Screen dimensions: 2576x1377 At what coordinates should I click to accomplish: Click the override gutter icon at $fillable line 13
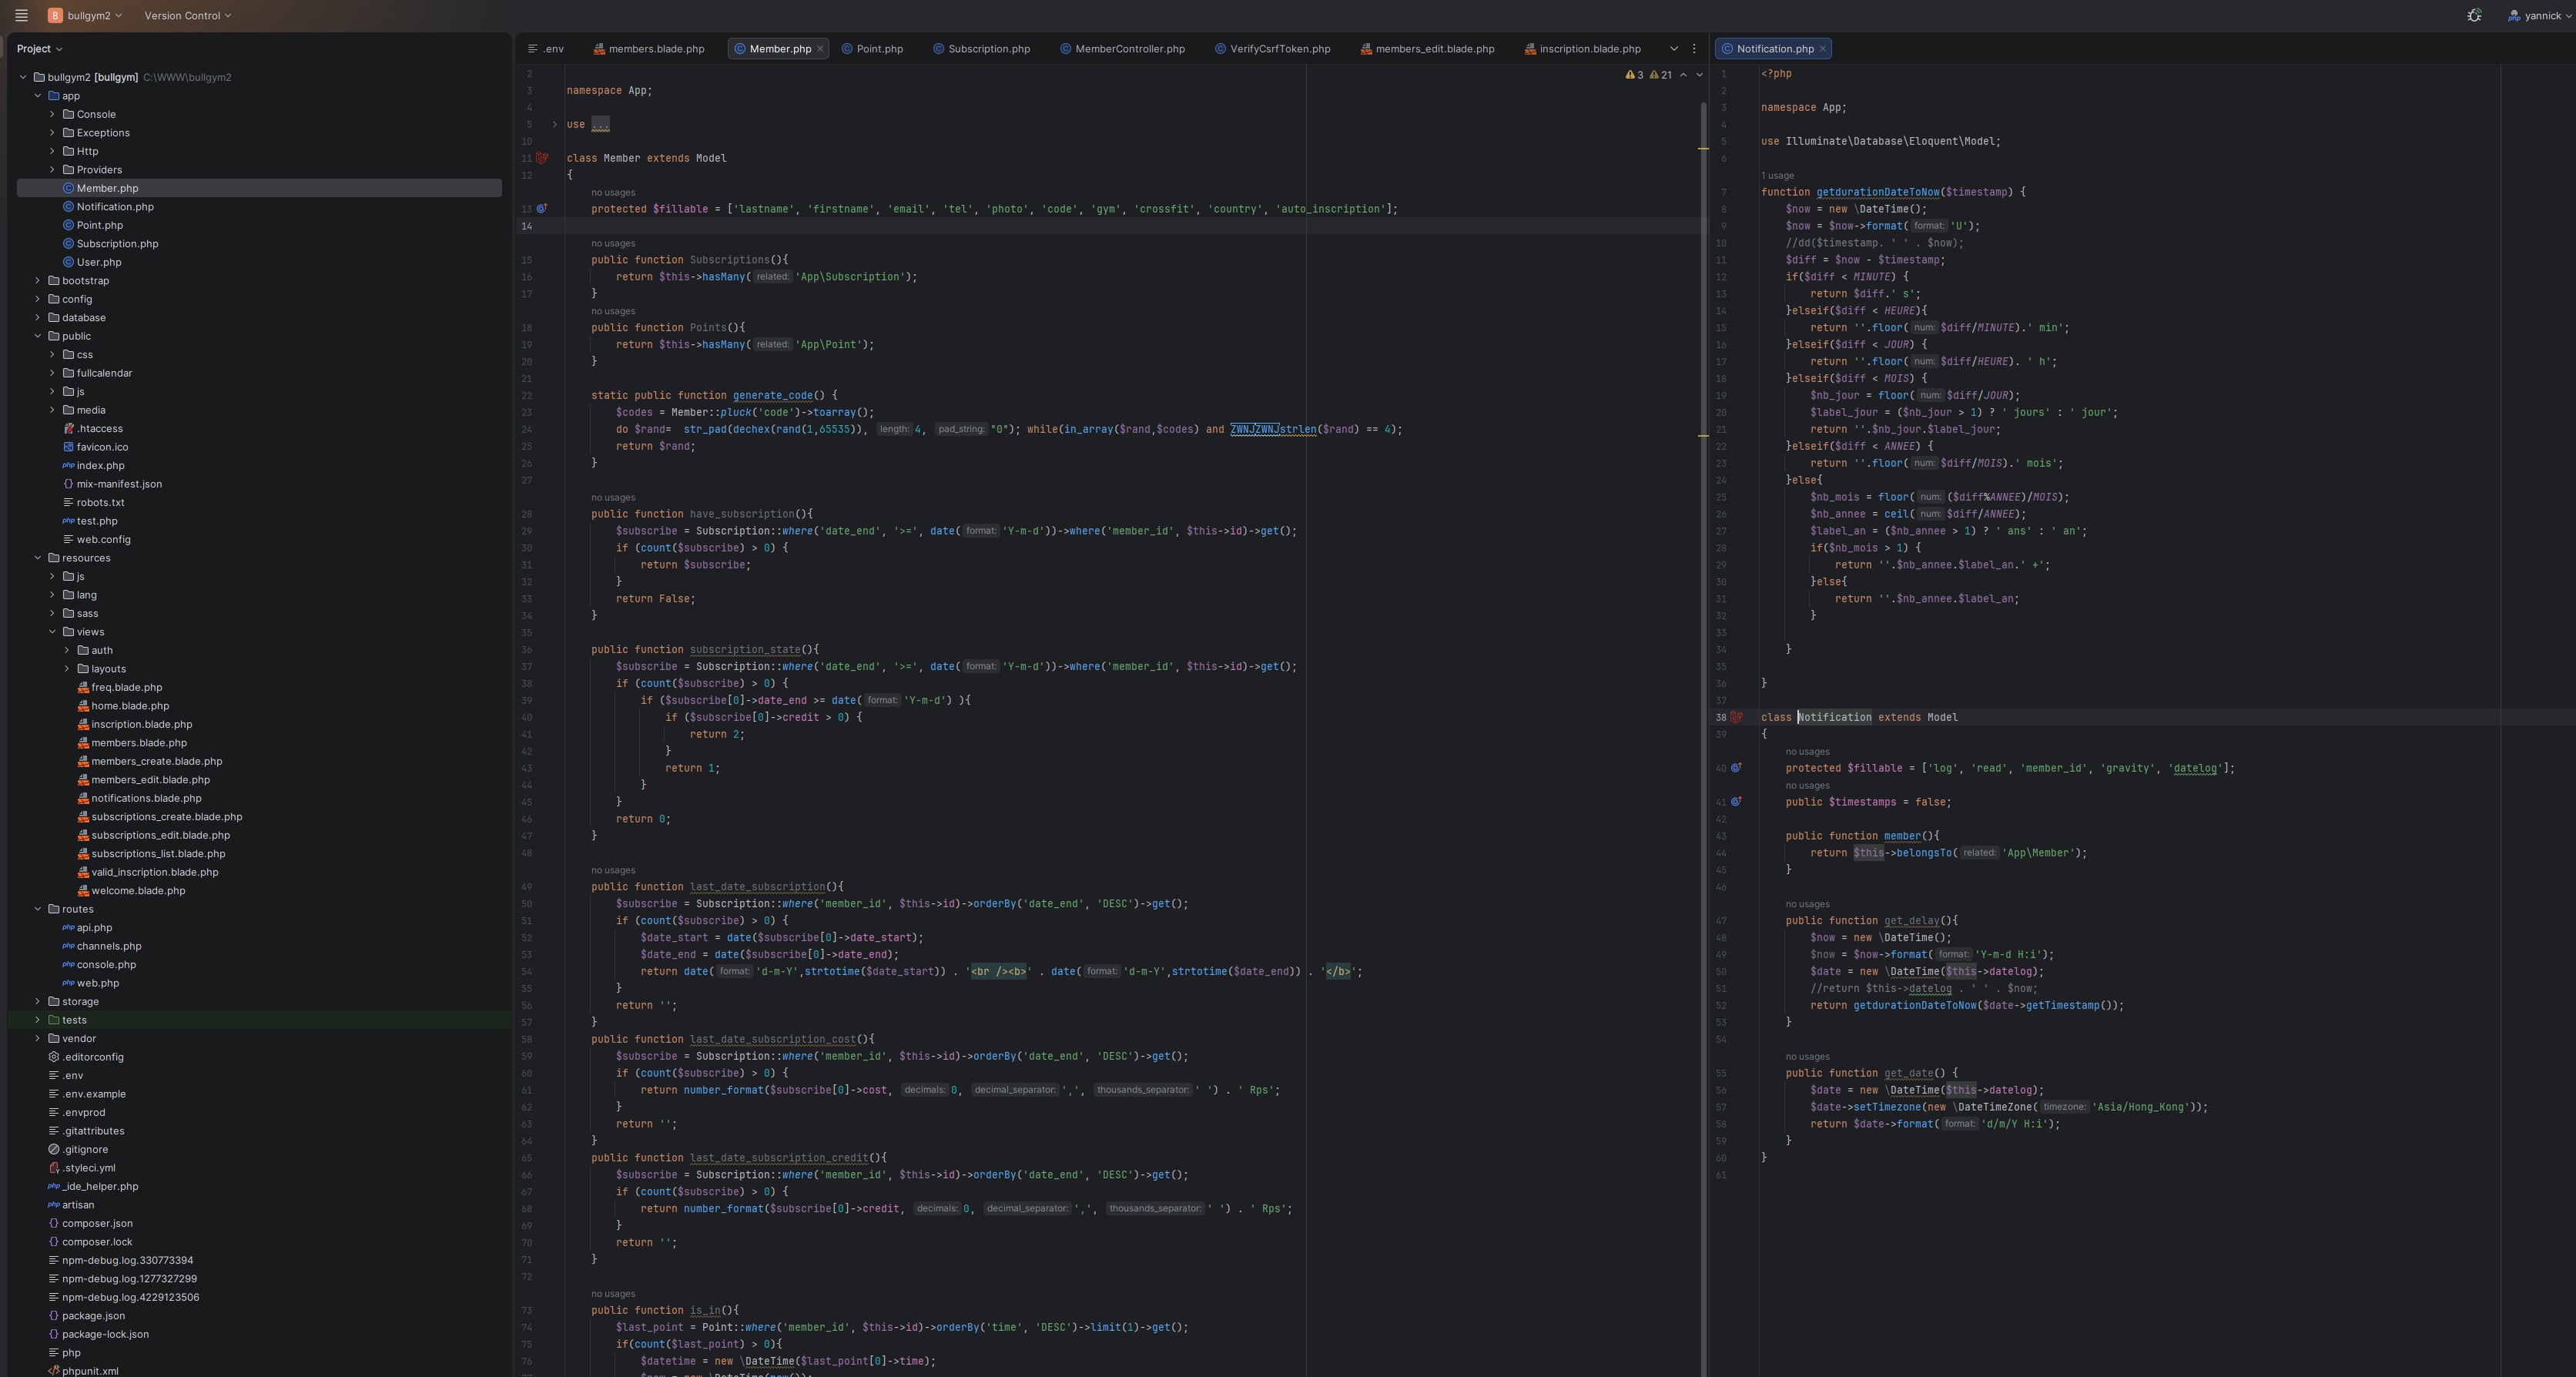pyautogui.click(x=542, y=209)
